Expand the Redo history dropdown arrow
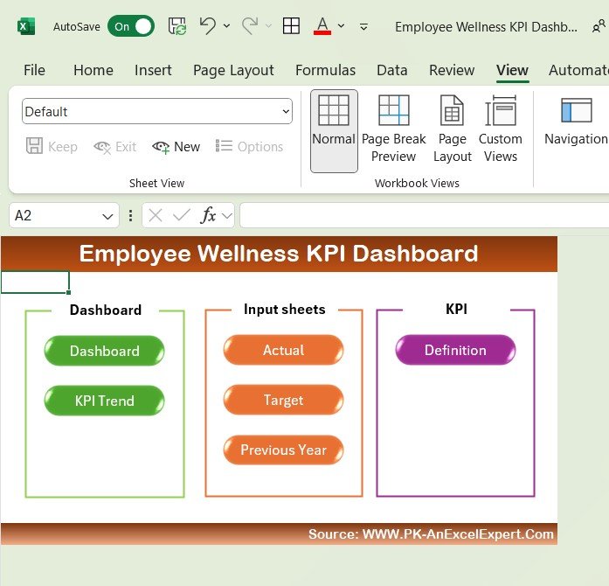The height and width of the screenshot is (586, 609). point(268,26)
